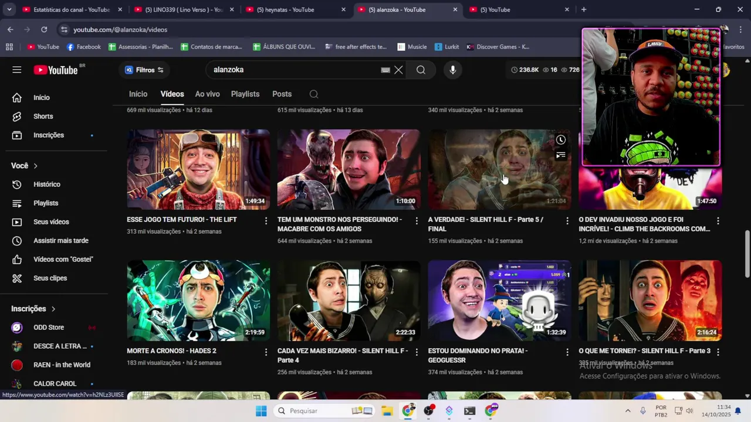Open Histórico in the sidebar
The image size is (751, 422).
46,185
